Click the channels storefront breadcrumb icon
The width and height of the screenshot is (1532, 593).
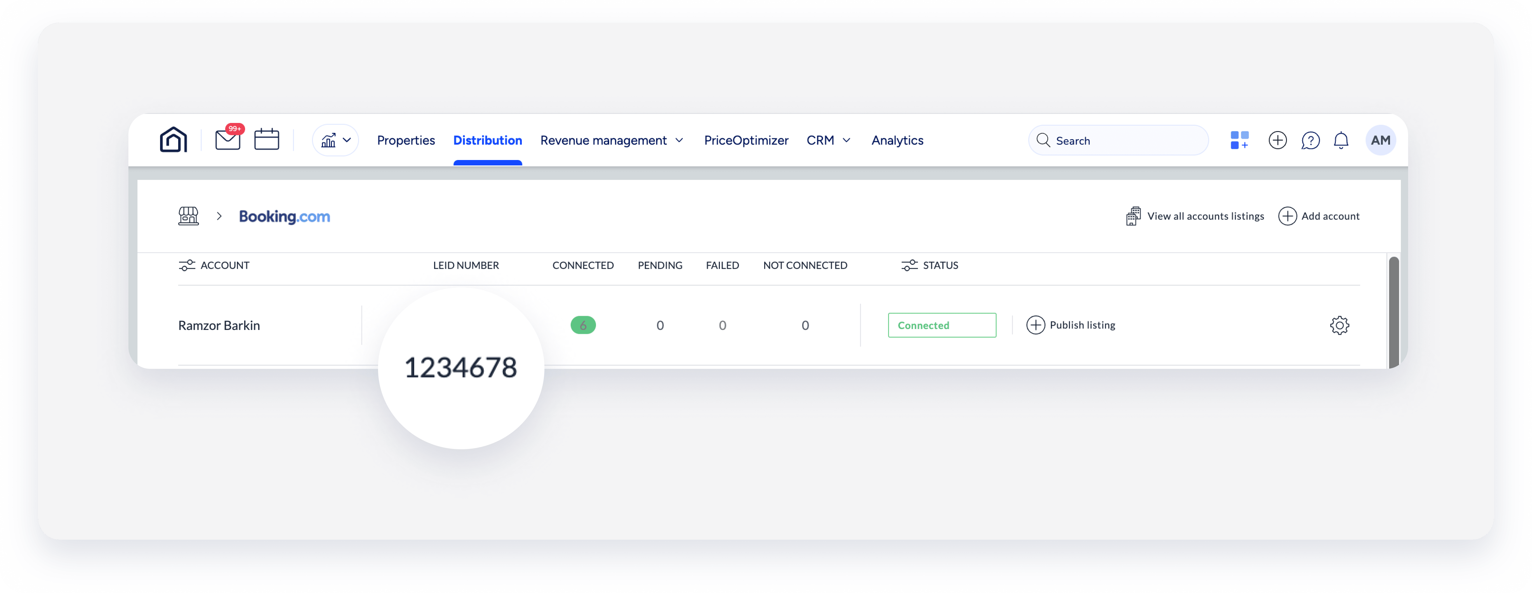(188, 216)
